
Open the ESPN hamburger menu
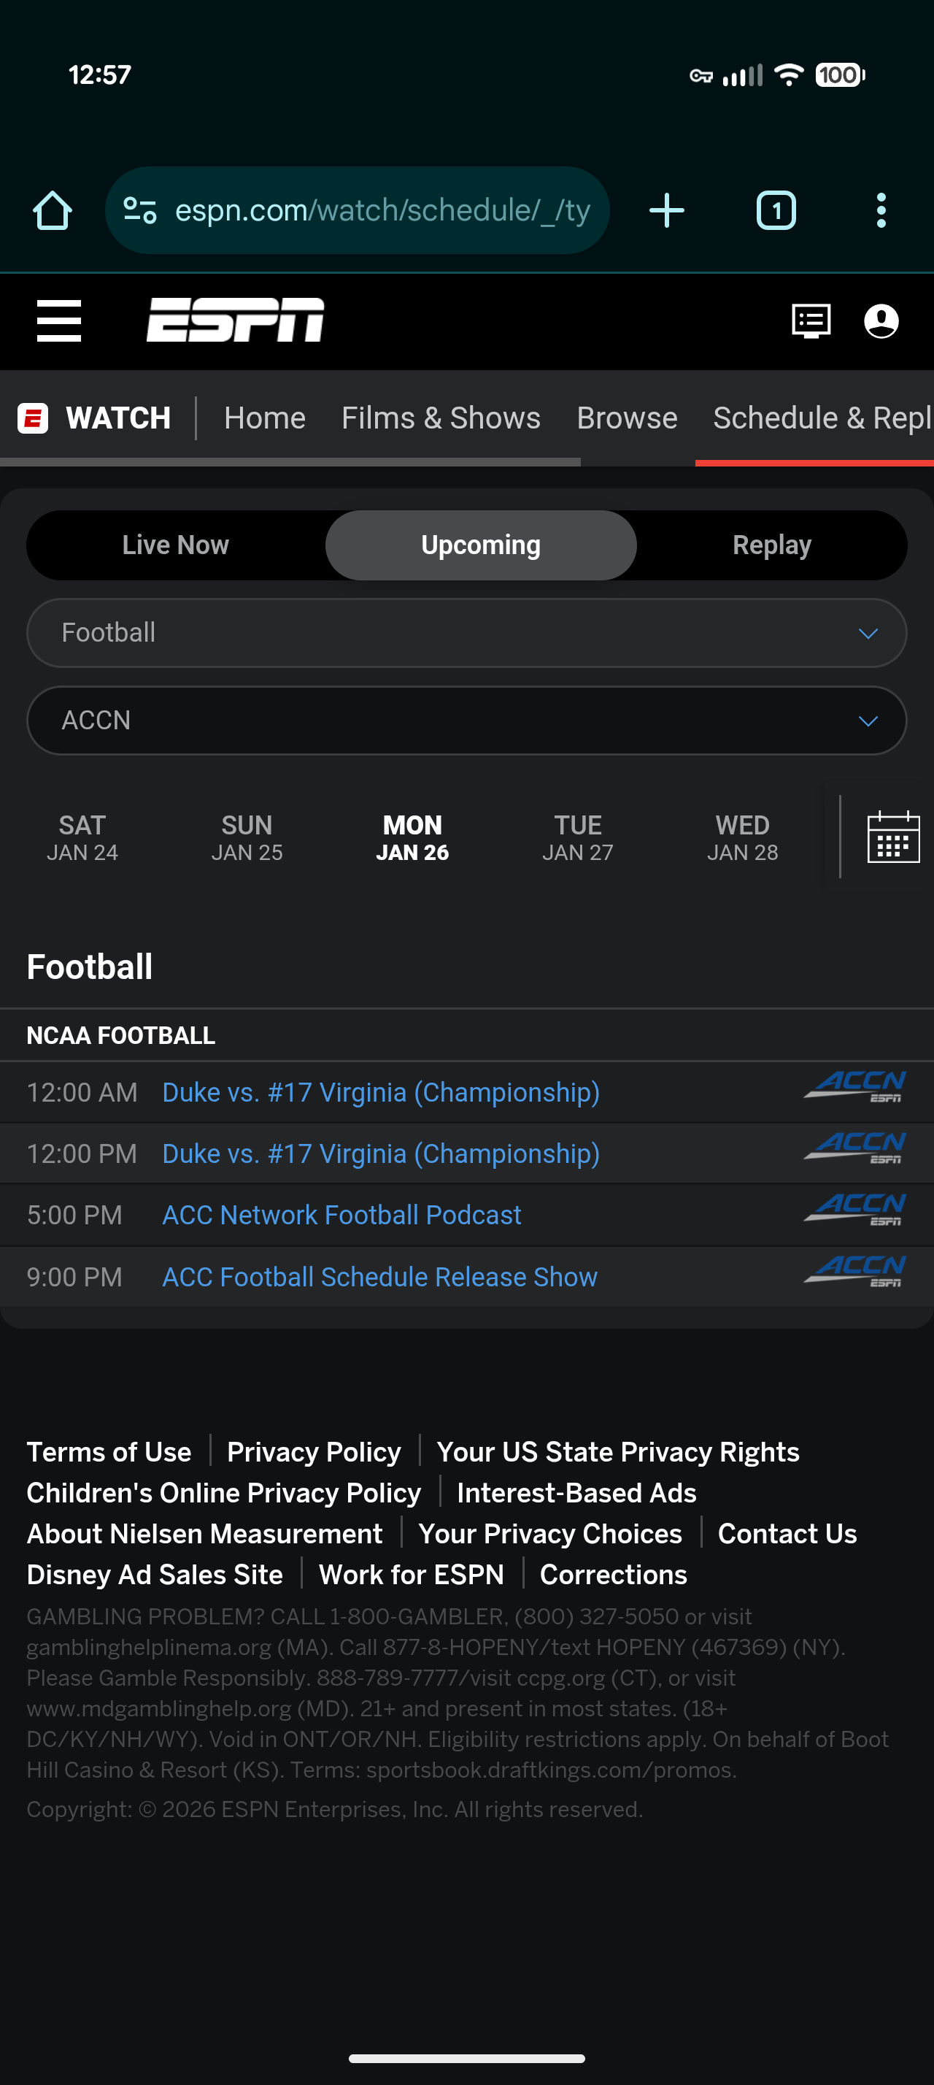coord(59,320)
